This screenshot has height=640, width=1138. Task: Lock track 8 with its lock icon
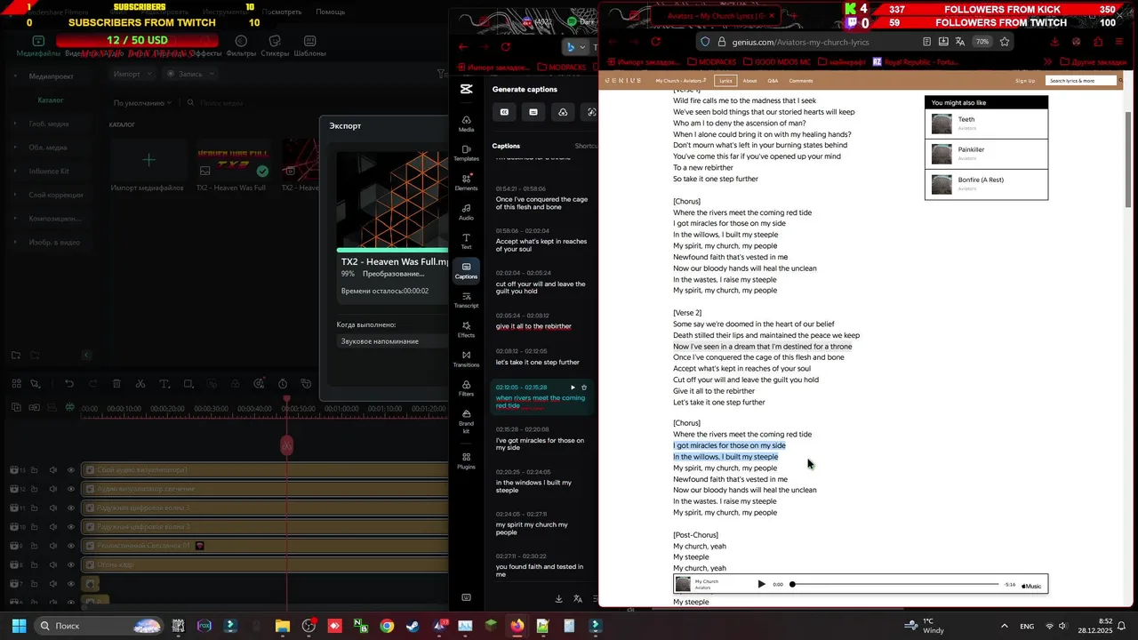35,564
